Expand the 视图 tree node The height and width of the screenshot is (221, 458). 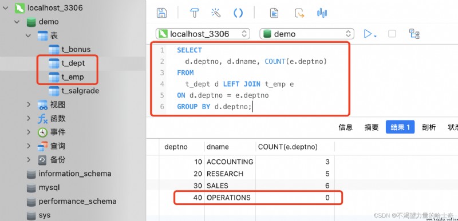tap(29, 105)
